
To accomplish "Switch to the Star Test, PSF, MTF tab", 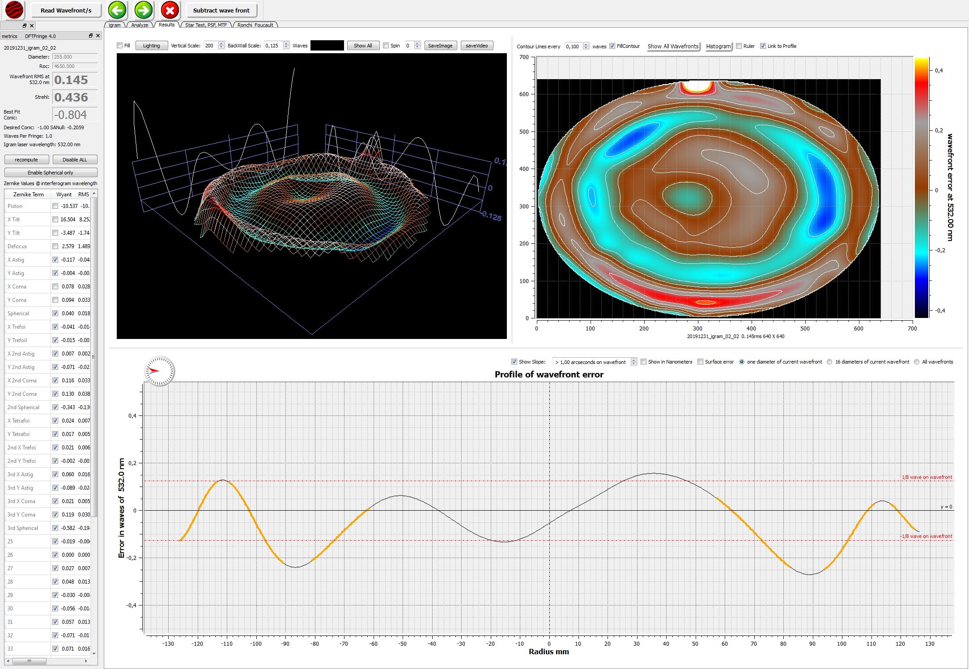I will click(x=206, y=25).
